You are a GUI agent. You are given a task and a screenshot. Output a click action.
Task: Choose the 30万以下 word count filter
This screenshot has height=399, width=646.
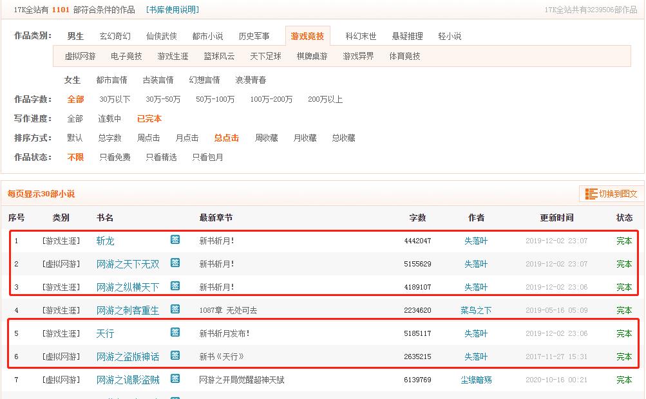(115, 100)
